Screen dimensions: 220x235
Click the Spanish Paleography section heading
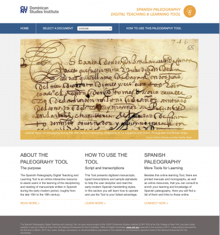[x=163, y=159]
